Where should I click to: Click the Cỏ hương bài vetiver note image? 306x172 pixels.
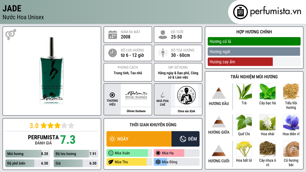pos(291,149)
